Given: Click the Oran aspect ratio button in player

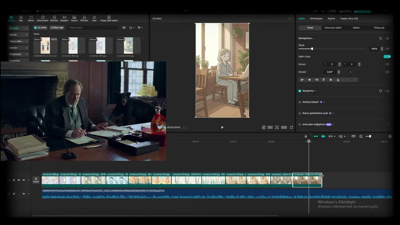Looking at the screenshot, I should pos(284,127).
